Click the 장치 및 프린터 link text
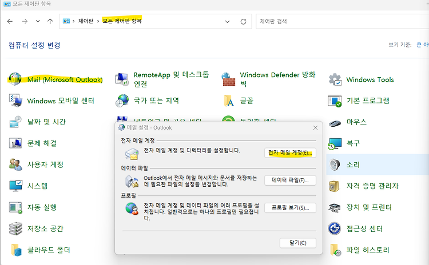The image size is (429, 265). (369, 207)
